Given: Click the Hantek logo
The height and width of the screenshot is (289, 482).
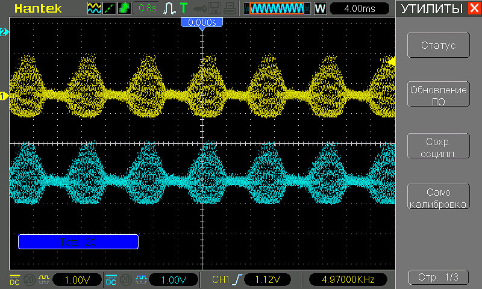Looking at the screenshot, I should tap(38, 8).
